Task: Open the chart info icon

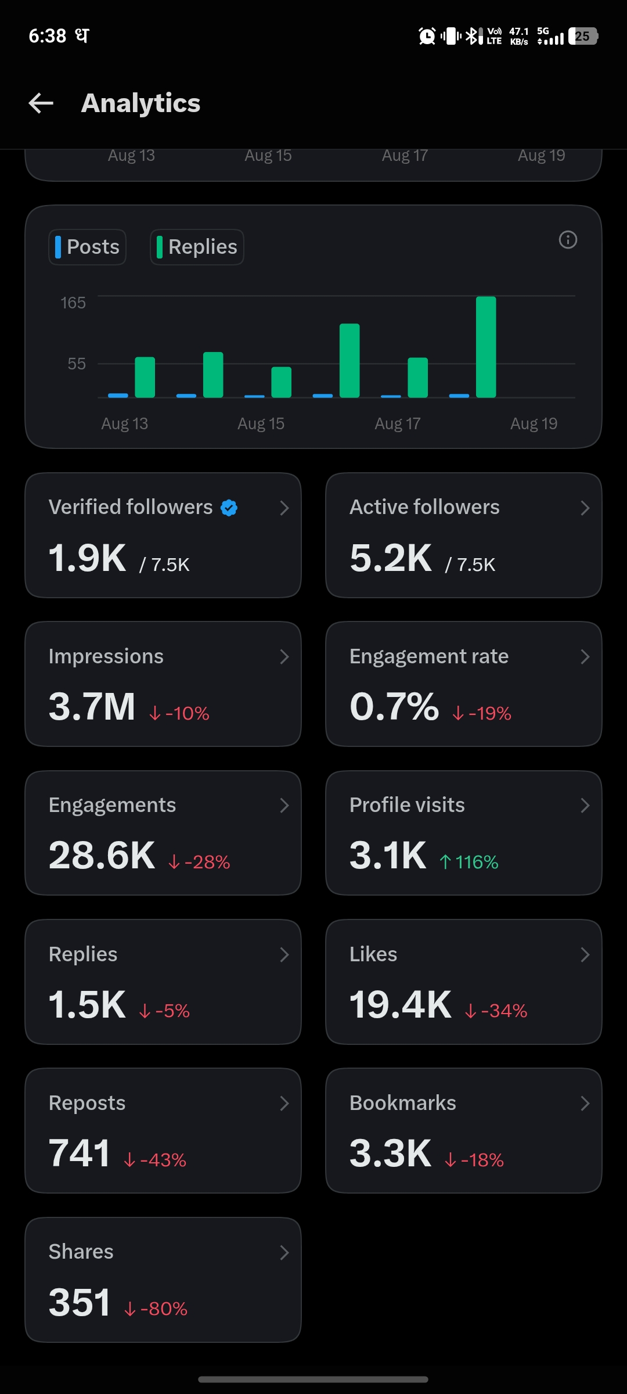Action: click(568, 239)
